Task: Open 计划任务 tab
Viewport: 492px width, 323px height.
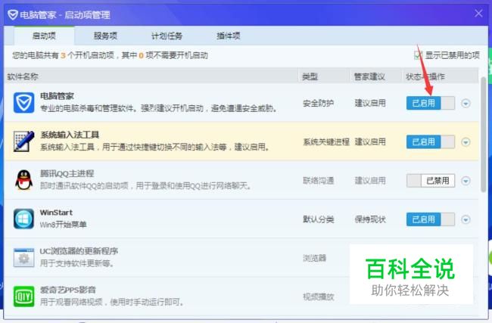Action: 167,36
